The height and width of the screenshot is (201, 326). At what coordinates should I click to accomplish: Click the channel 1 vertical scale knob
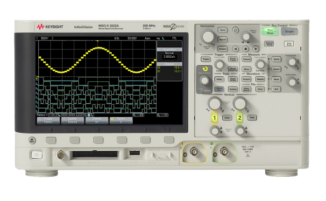214,104
